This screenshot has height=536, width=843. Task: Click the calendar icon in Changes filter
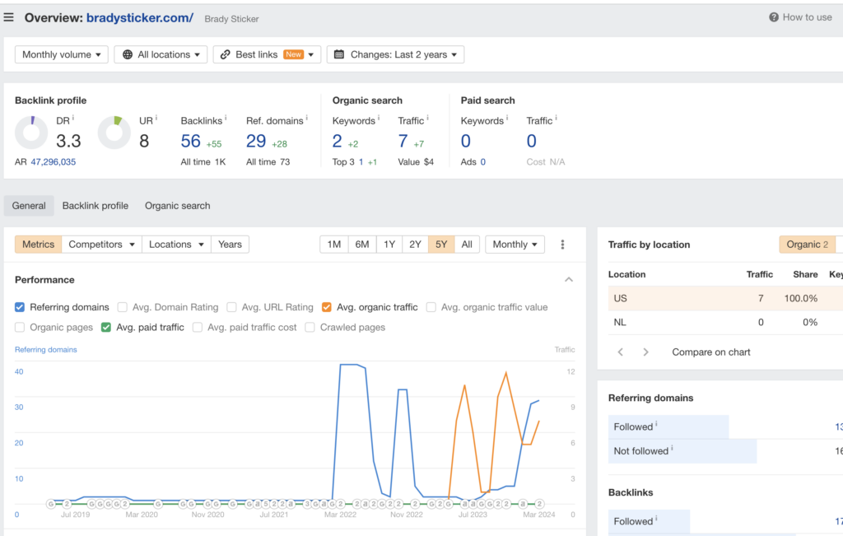[x=339, y=54]
